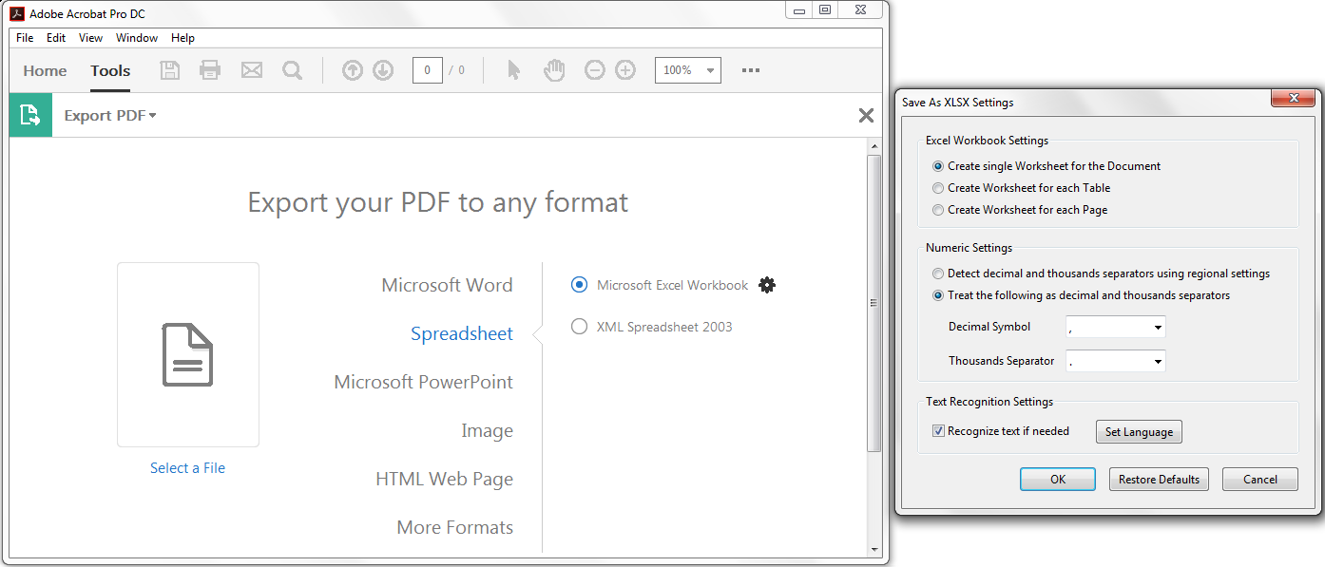This screenshot has height=567, width=1325.
Task: Choose Create Worksheet for each Table
Action: [x=939, y=188]
